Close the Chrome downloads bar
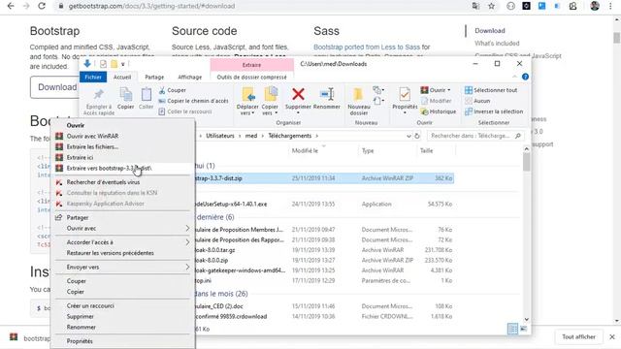 pos(612,336)
